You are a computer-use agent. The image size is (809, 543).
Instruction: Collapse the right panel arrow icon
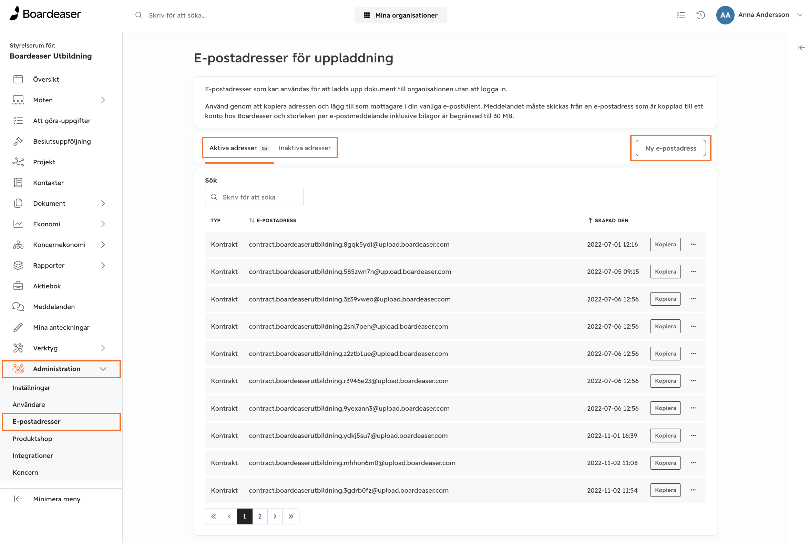pos(801,48)
